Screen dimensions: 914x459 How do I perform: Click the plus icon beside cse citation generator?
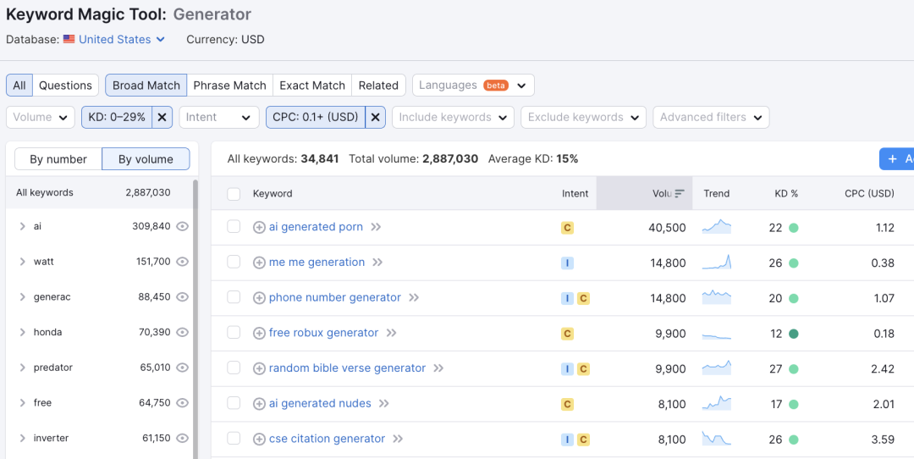pyautogui.click(x=259, y=439)
